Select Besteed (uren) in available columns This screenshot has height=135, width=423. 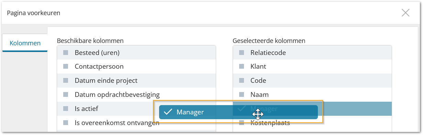pos(136,53)
